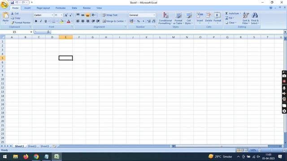Click the Delete cells button

coord(209,18)
